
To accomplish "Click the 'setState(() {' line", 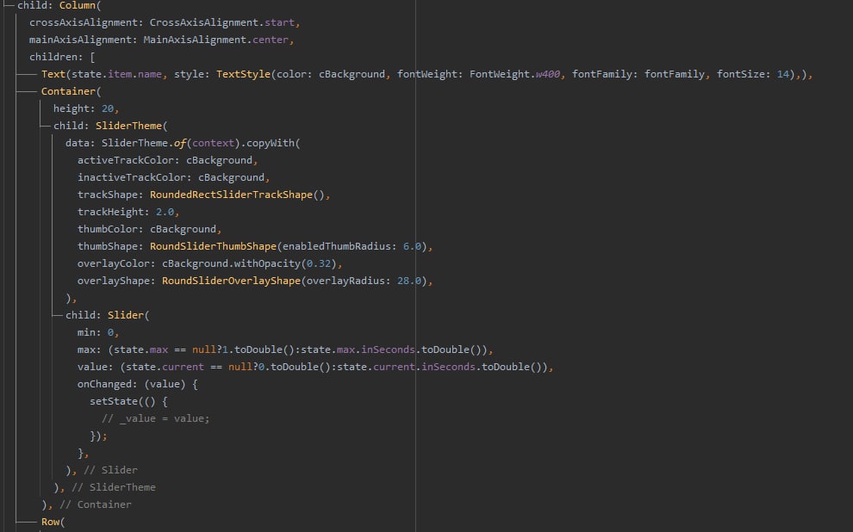I will coord(129,401).
